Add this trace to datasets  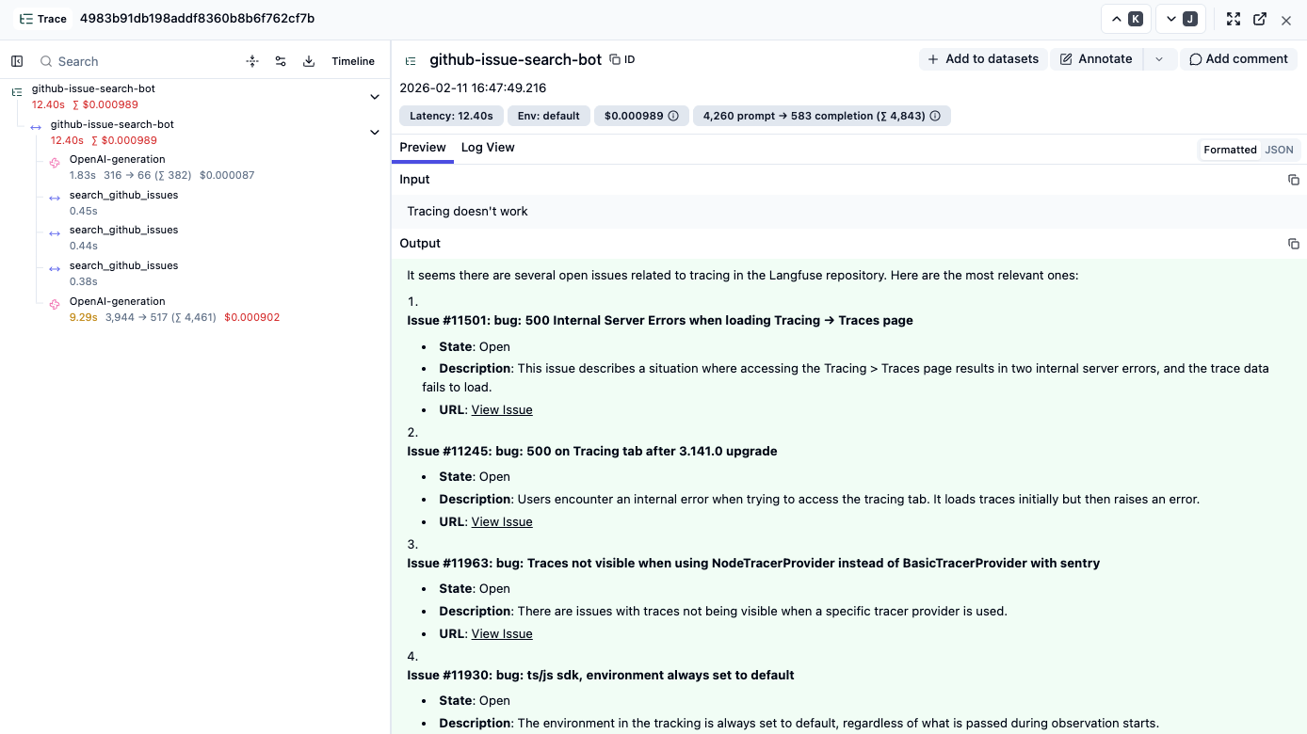pos(982,58)
